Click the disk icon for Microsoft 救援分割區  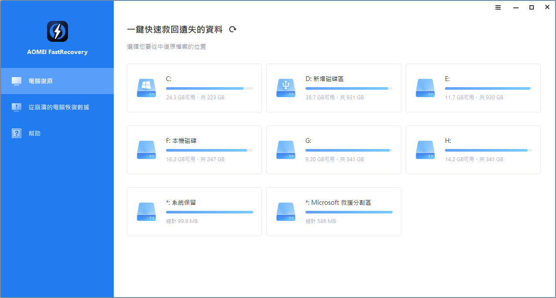pos(286,212)
